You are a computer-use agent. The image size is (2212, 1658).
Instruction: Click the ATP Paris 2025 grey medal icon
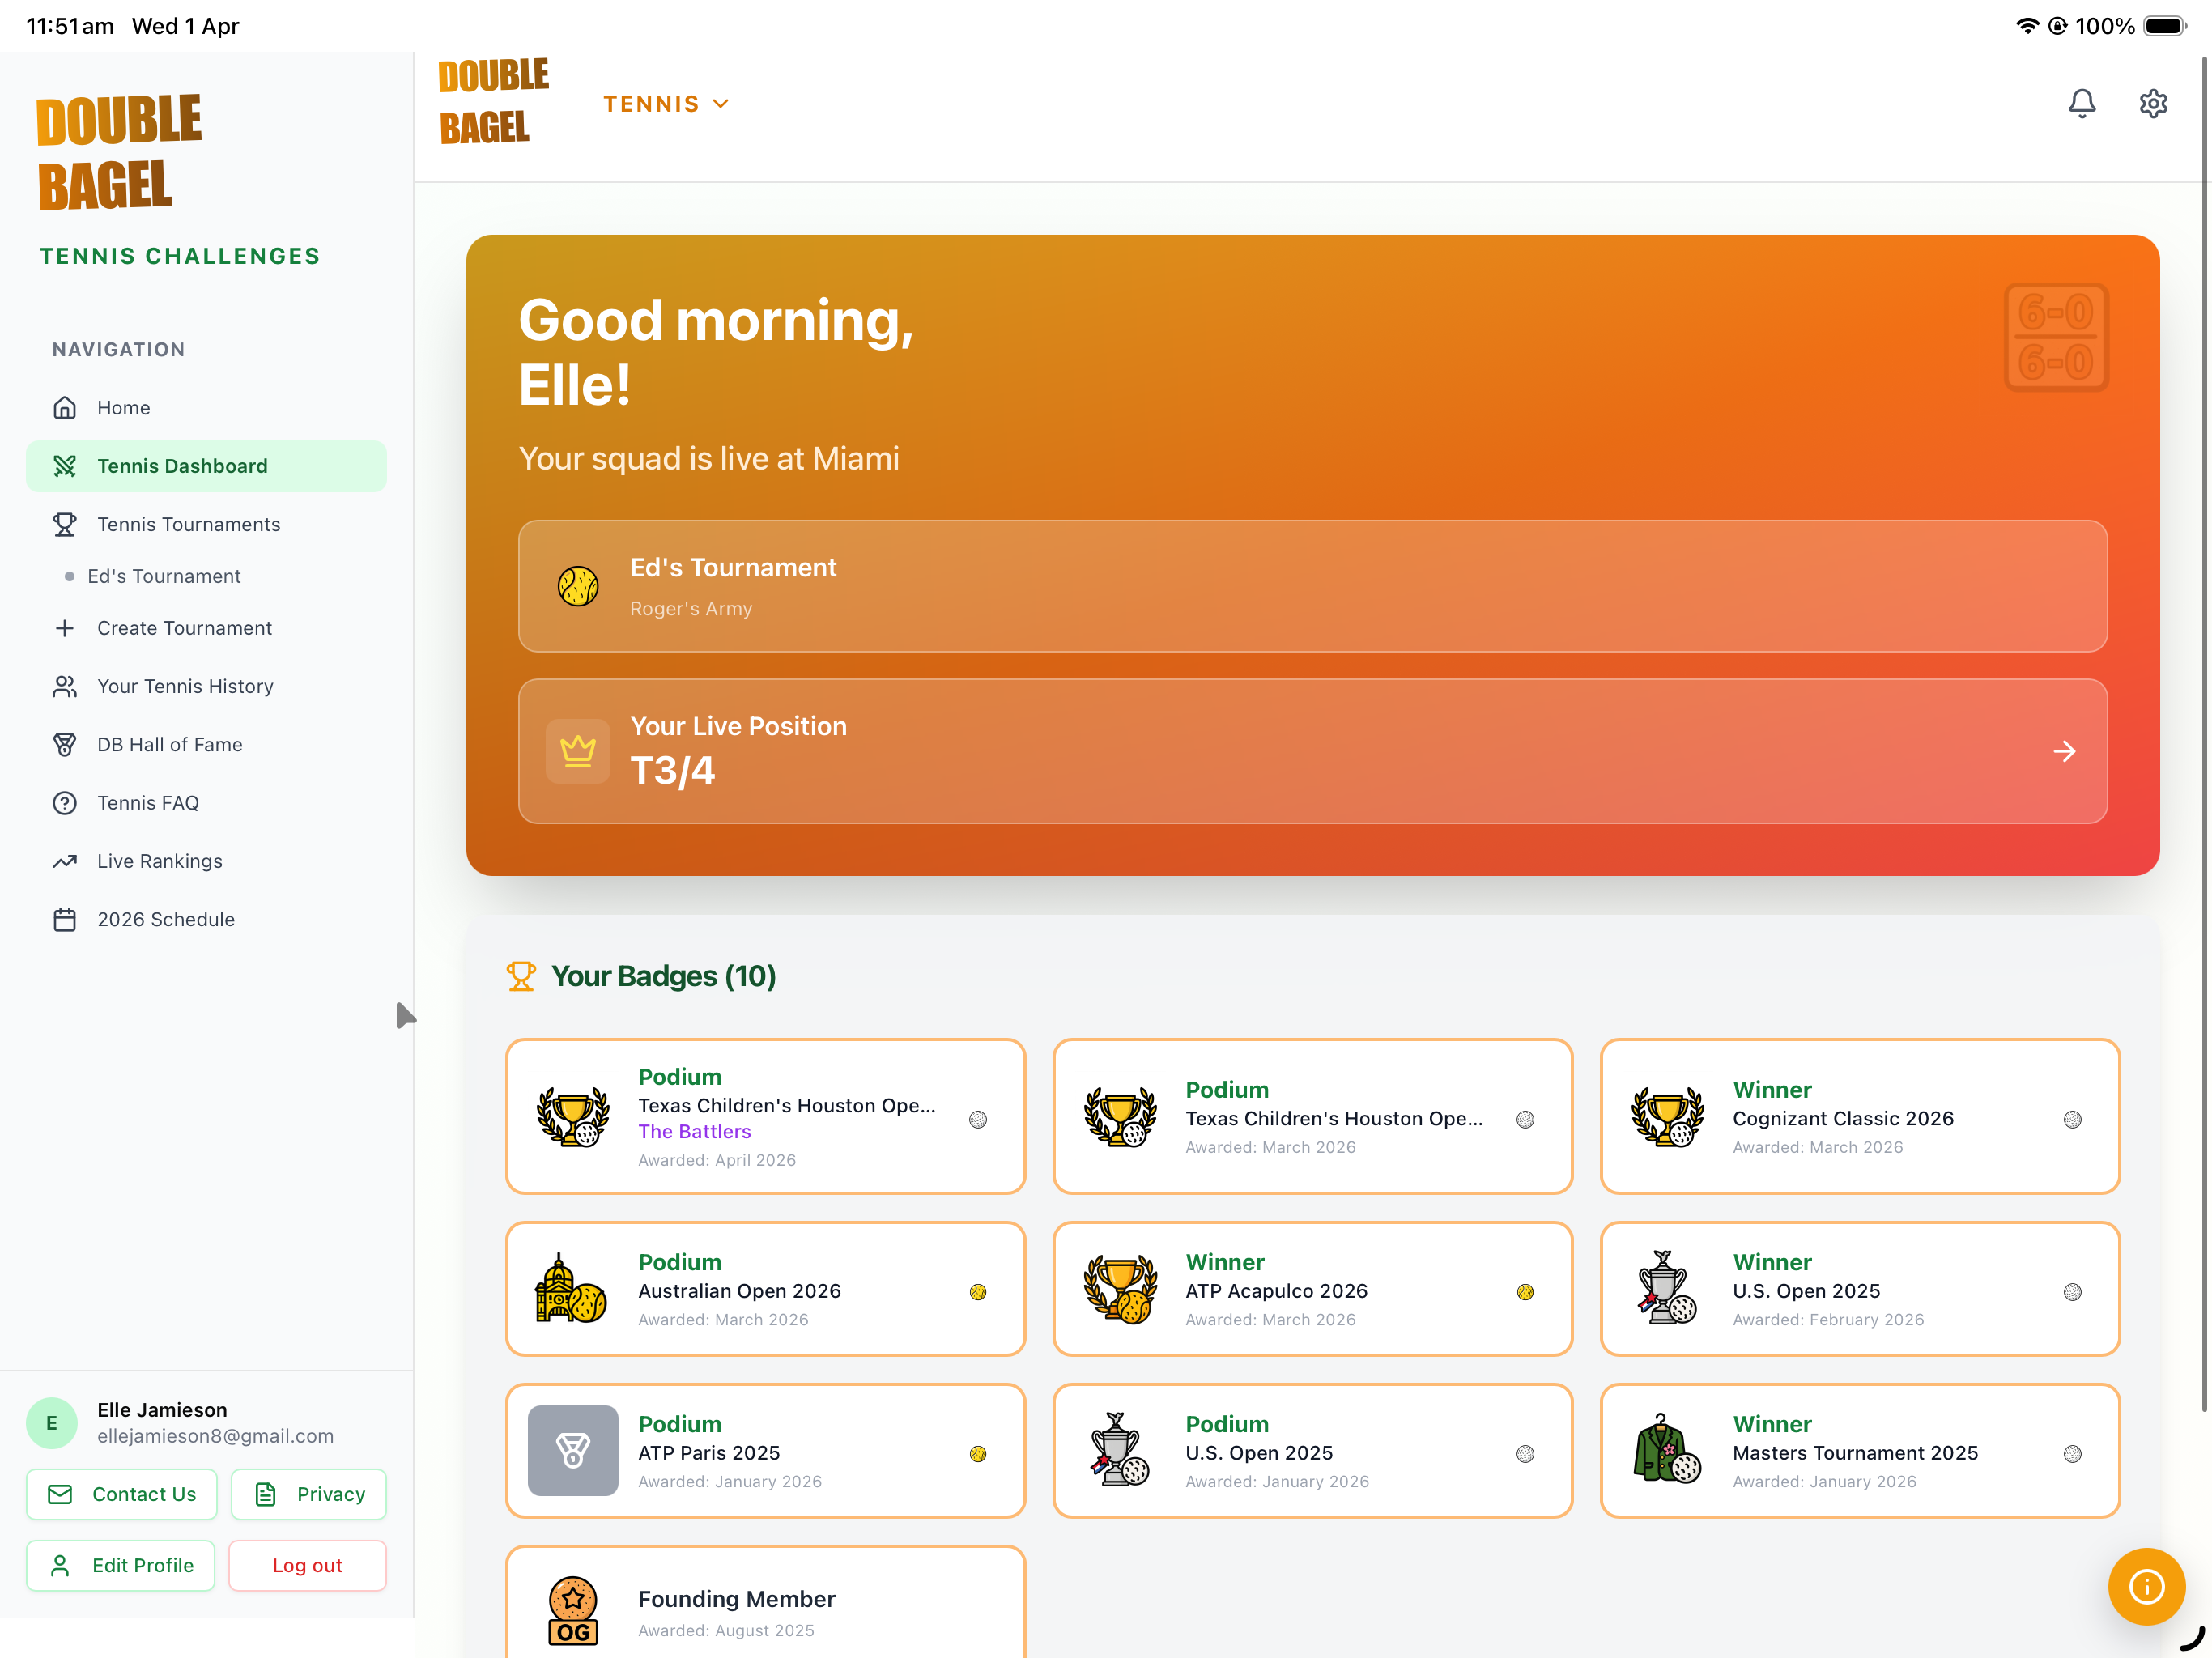[573, 1451]
